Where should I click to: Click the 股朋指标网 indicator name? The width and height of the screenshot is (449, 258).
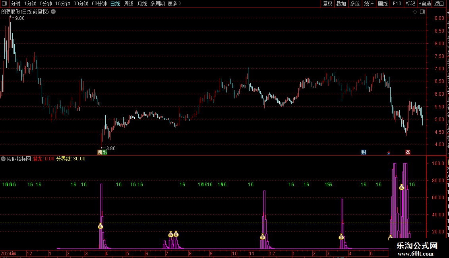click(19, 159)
